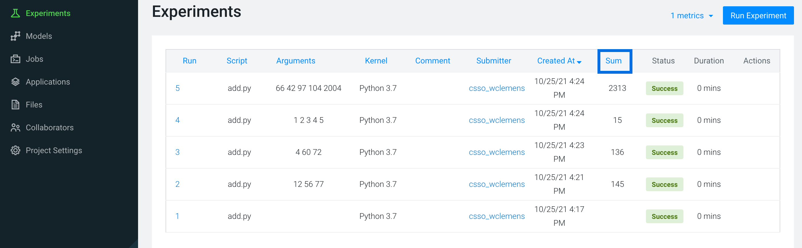Sort table by Script column header

coord(237,61)
